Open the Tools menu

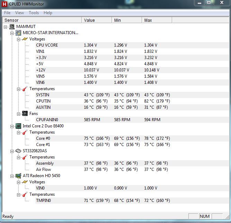coord(34,13)
